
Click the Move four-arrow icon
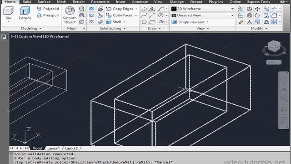click(257, 9)
